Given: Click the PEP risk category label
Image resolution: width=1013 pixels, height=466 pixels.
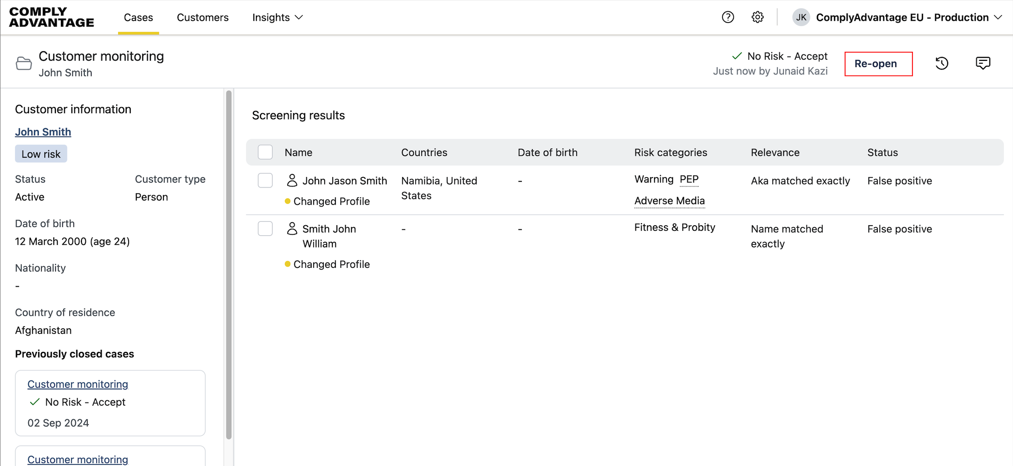Looking at the screenshot, I should click(x=689, y=179).
